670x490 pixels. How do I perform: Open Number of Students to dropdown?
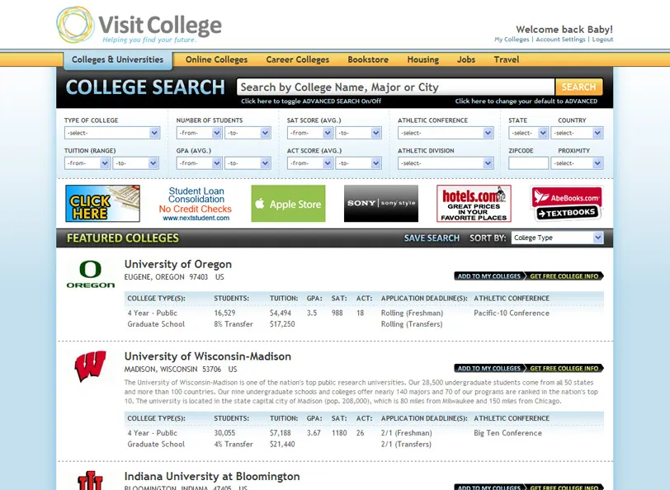point(248,133)
